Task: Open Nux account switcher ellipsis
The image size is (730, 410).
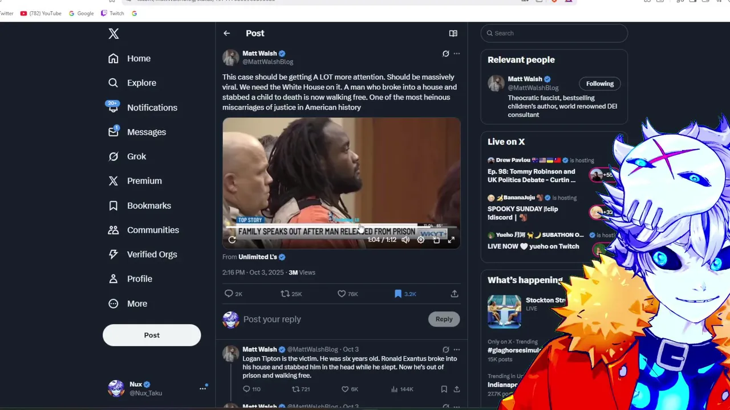Action: 202,388
